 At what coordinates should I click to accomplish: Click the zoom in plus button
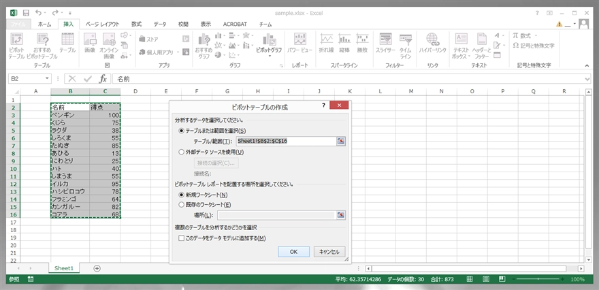pos(564,279)
